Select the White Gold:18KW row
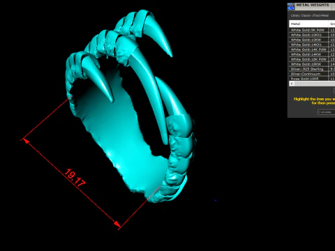 coord(312,64)
